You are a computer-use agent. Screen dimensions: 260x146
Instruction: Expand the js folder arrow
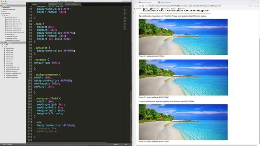tap(3, 47)
